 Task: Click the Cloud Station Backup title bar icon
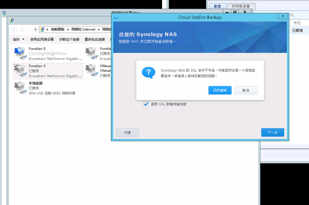[116, 17]
